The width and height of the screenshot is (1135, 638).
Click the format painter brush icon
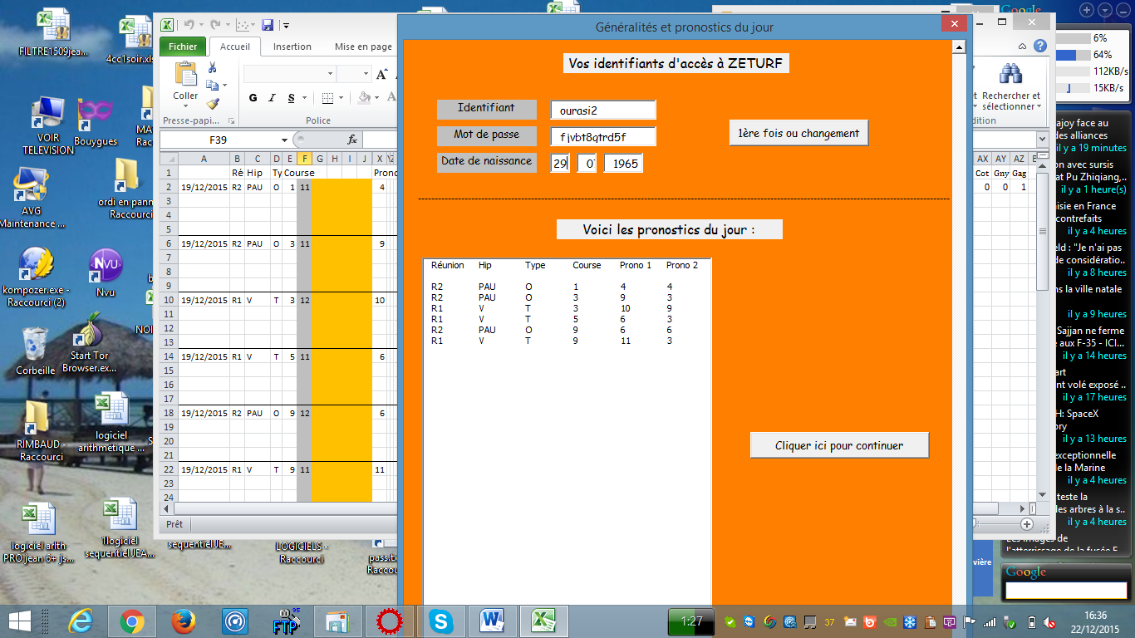[212, 104]
